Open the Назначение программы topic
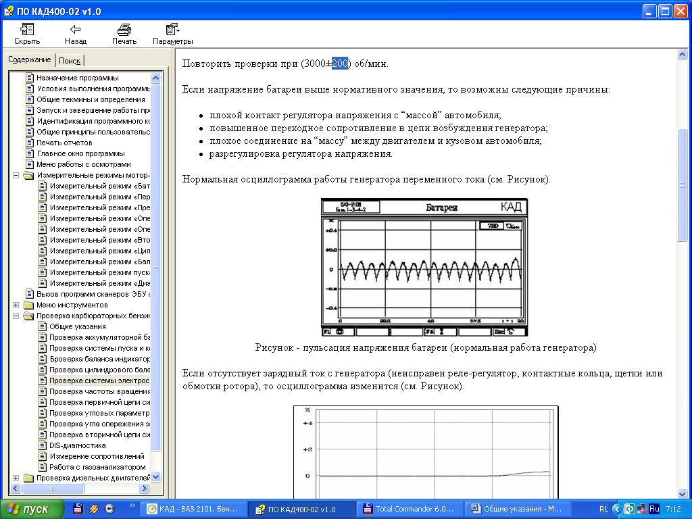Image resolution: width=692 pixels, height=519 pixels. coord(78,78)
